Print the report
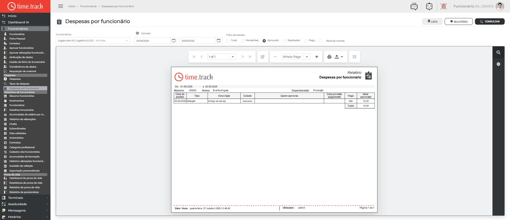The width and height of the screenshot is (510, 220). coord(329,57)
